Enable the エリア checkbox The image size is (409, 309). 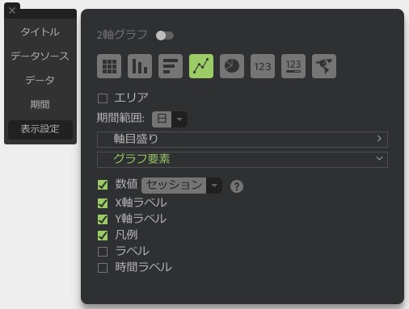pyautogui.click(x=103, y=98)
